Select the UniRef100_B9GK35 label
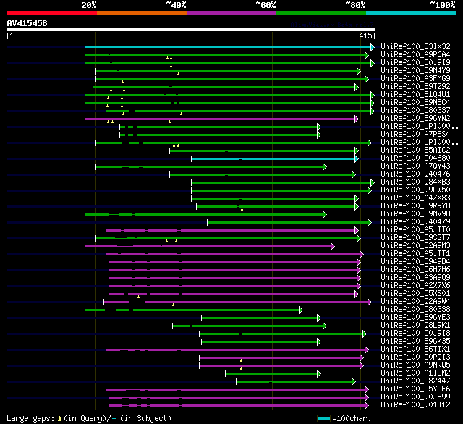The height and width of the screenshot is (424, 463). point(415,342)
